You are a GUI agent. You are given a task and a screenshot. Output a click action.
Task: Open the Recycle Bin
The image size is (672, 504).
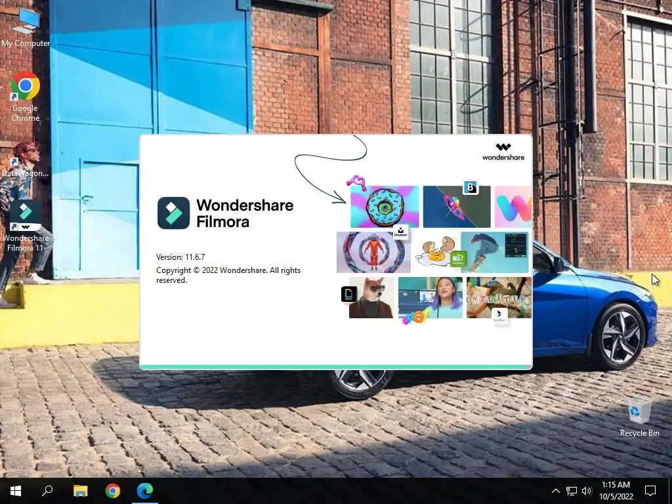(639, 418)
